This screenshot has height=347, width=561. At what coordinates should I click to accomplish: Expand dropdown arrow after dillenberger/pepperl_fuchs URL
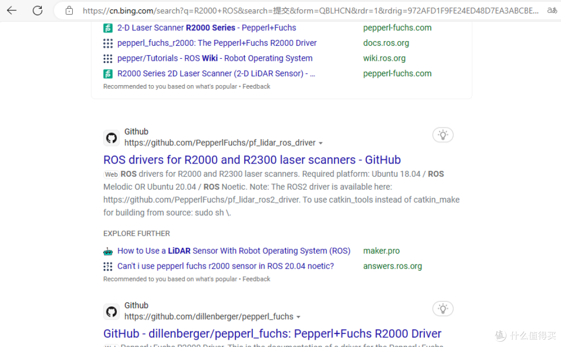(x=298, y=317)
